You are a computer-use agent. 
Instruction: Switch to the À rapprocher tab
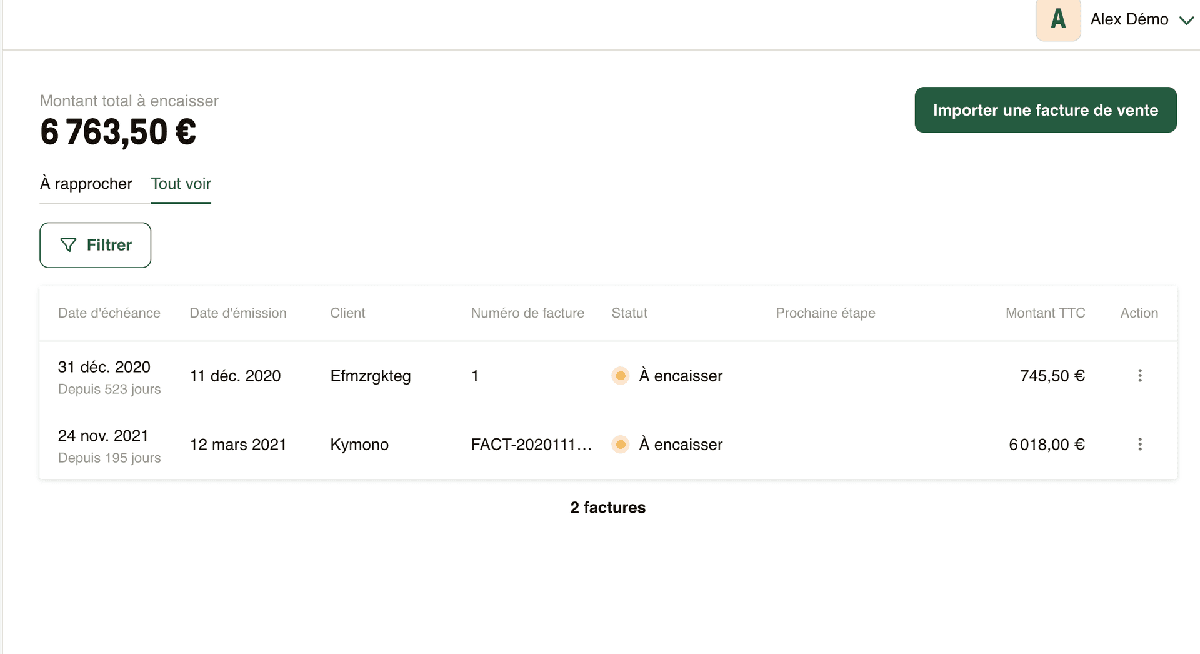click(86, 184)
